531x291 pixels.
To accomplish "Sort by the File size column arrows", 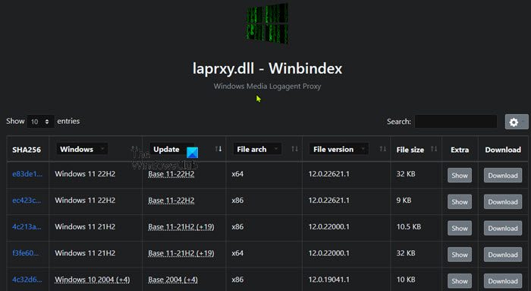I will coord(434,149).
